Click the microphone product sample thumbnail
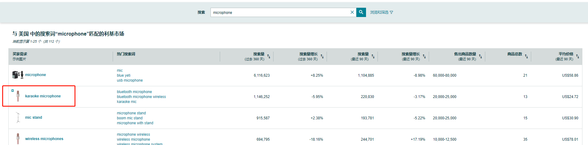Image resolution: width=588 pixels, height=145 pixels. (18, 75)
